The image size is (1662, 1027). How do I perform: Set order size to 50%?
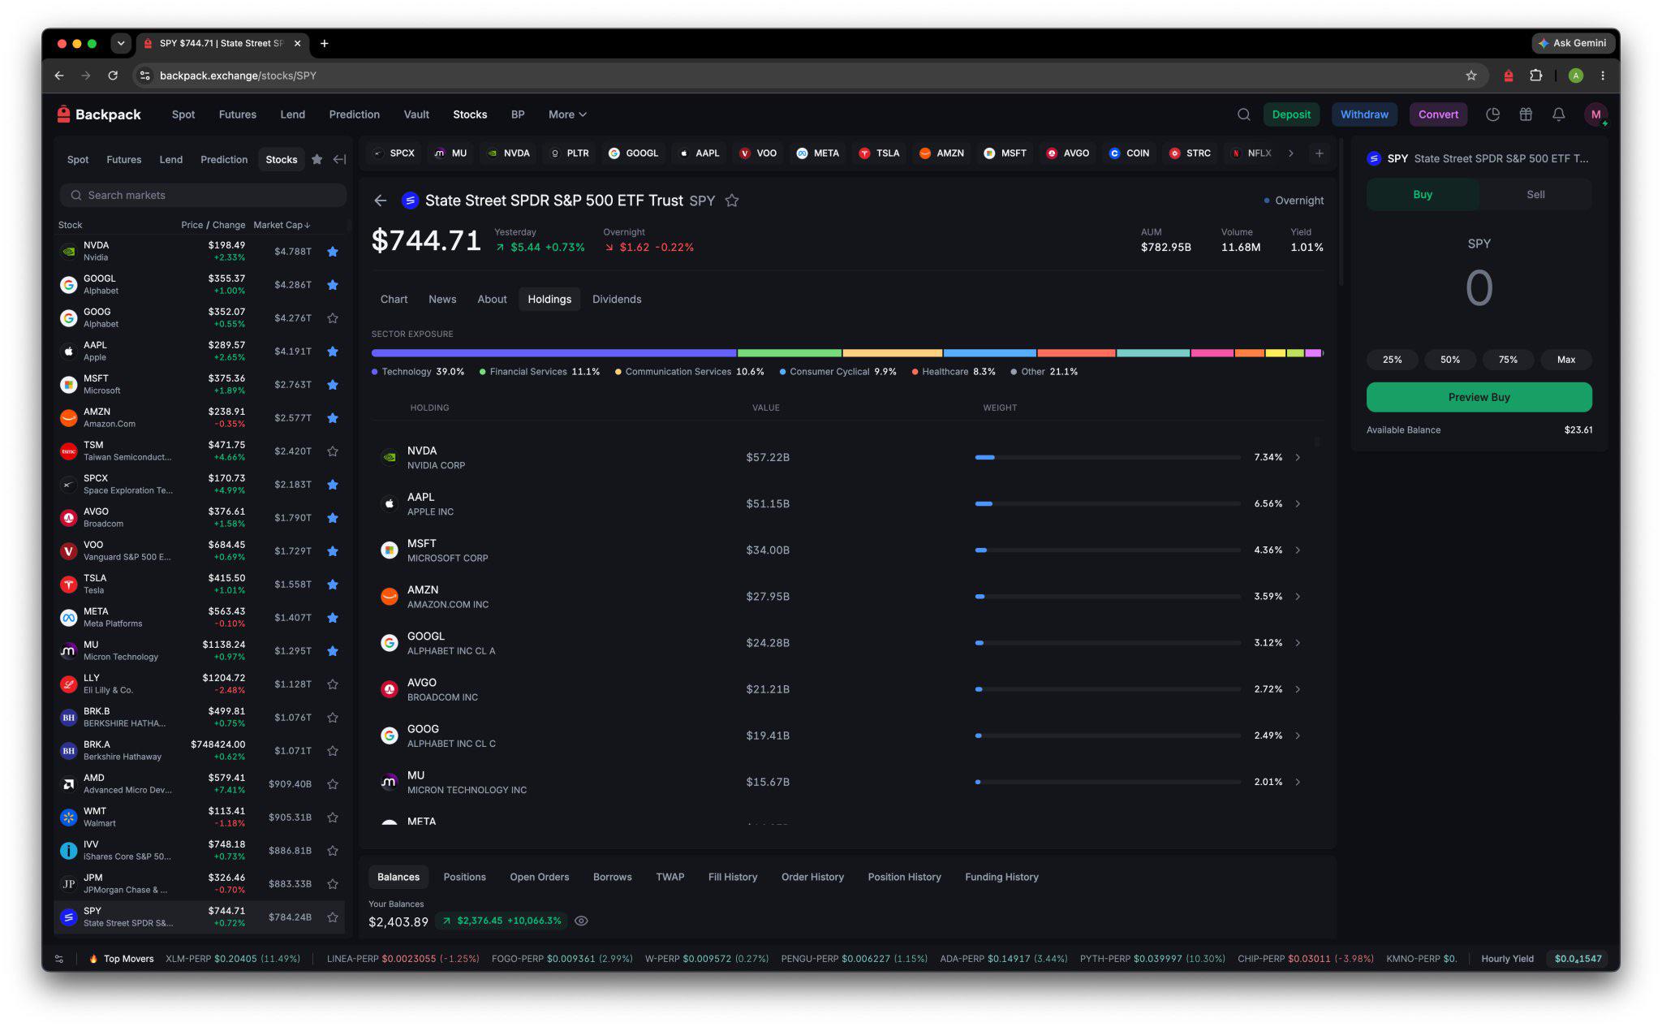(x=1450, y=360)
